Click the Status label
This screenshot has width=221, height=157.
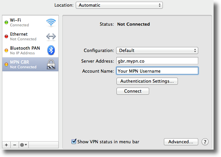point(107,24)
